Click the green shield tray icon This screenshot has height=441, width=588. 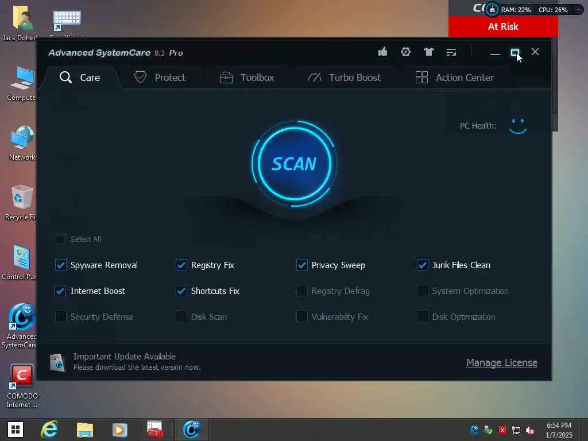point(488,430)
